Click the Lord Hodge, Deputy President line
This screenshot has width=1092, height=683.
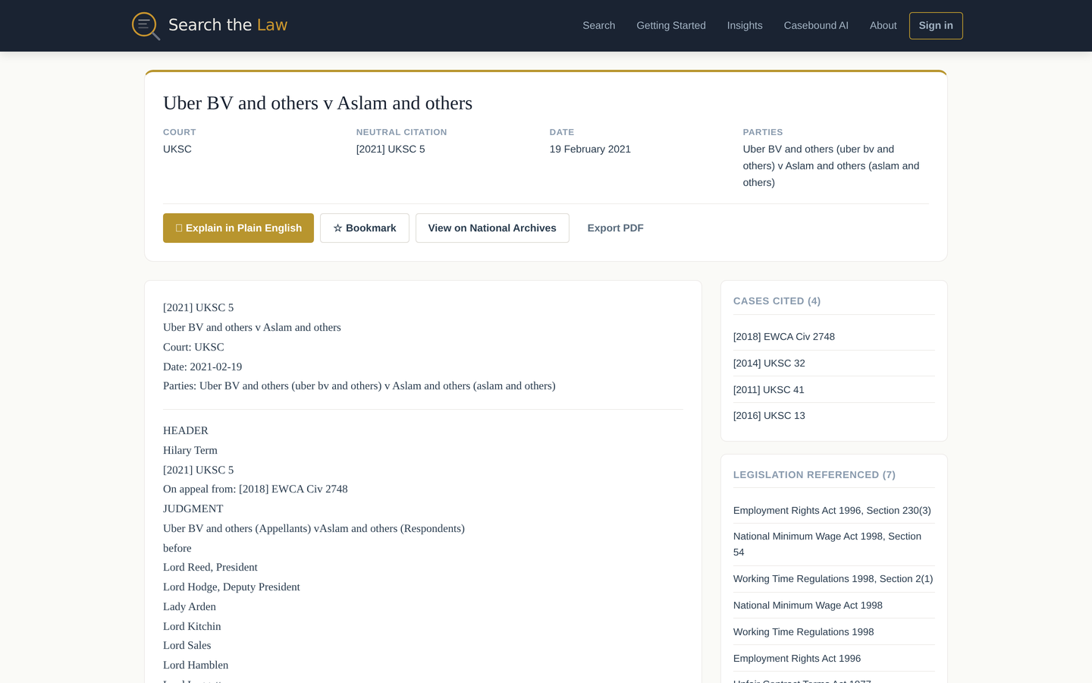pyautogui.click(x=231, y=587)
